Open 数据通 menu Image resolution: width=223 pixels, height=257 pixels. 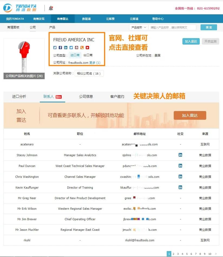[x=87, y=19]
